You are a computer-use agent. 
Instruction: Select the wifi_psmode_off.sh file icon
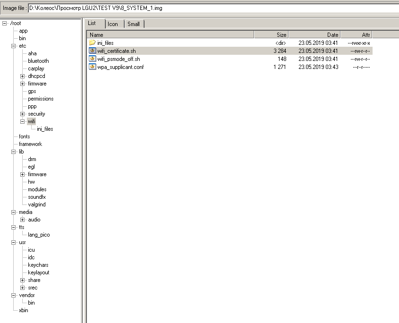tap(92, 59)
